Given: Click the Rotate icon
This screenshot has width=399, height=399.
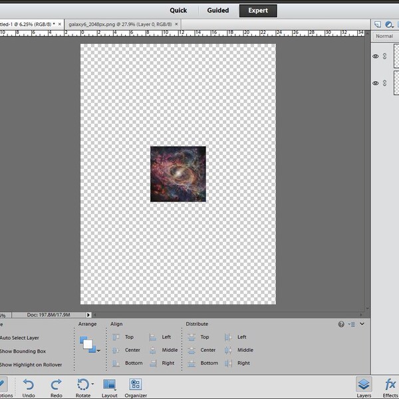Looking at the screenshot, I should point(84,384).
